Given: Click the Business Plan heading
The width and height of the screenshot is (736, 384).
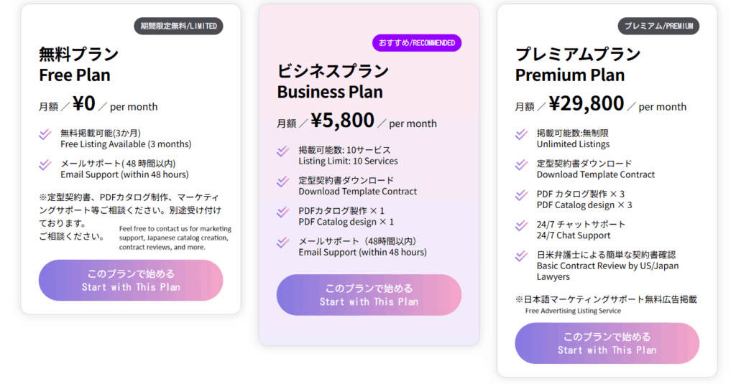Looking at the screenshot, I should point(333,81).
